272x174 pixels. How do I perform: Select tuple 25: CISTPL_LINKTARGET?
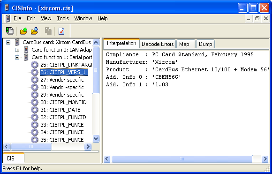[66, 65]
